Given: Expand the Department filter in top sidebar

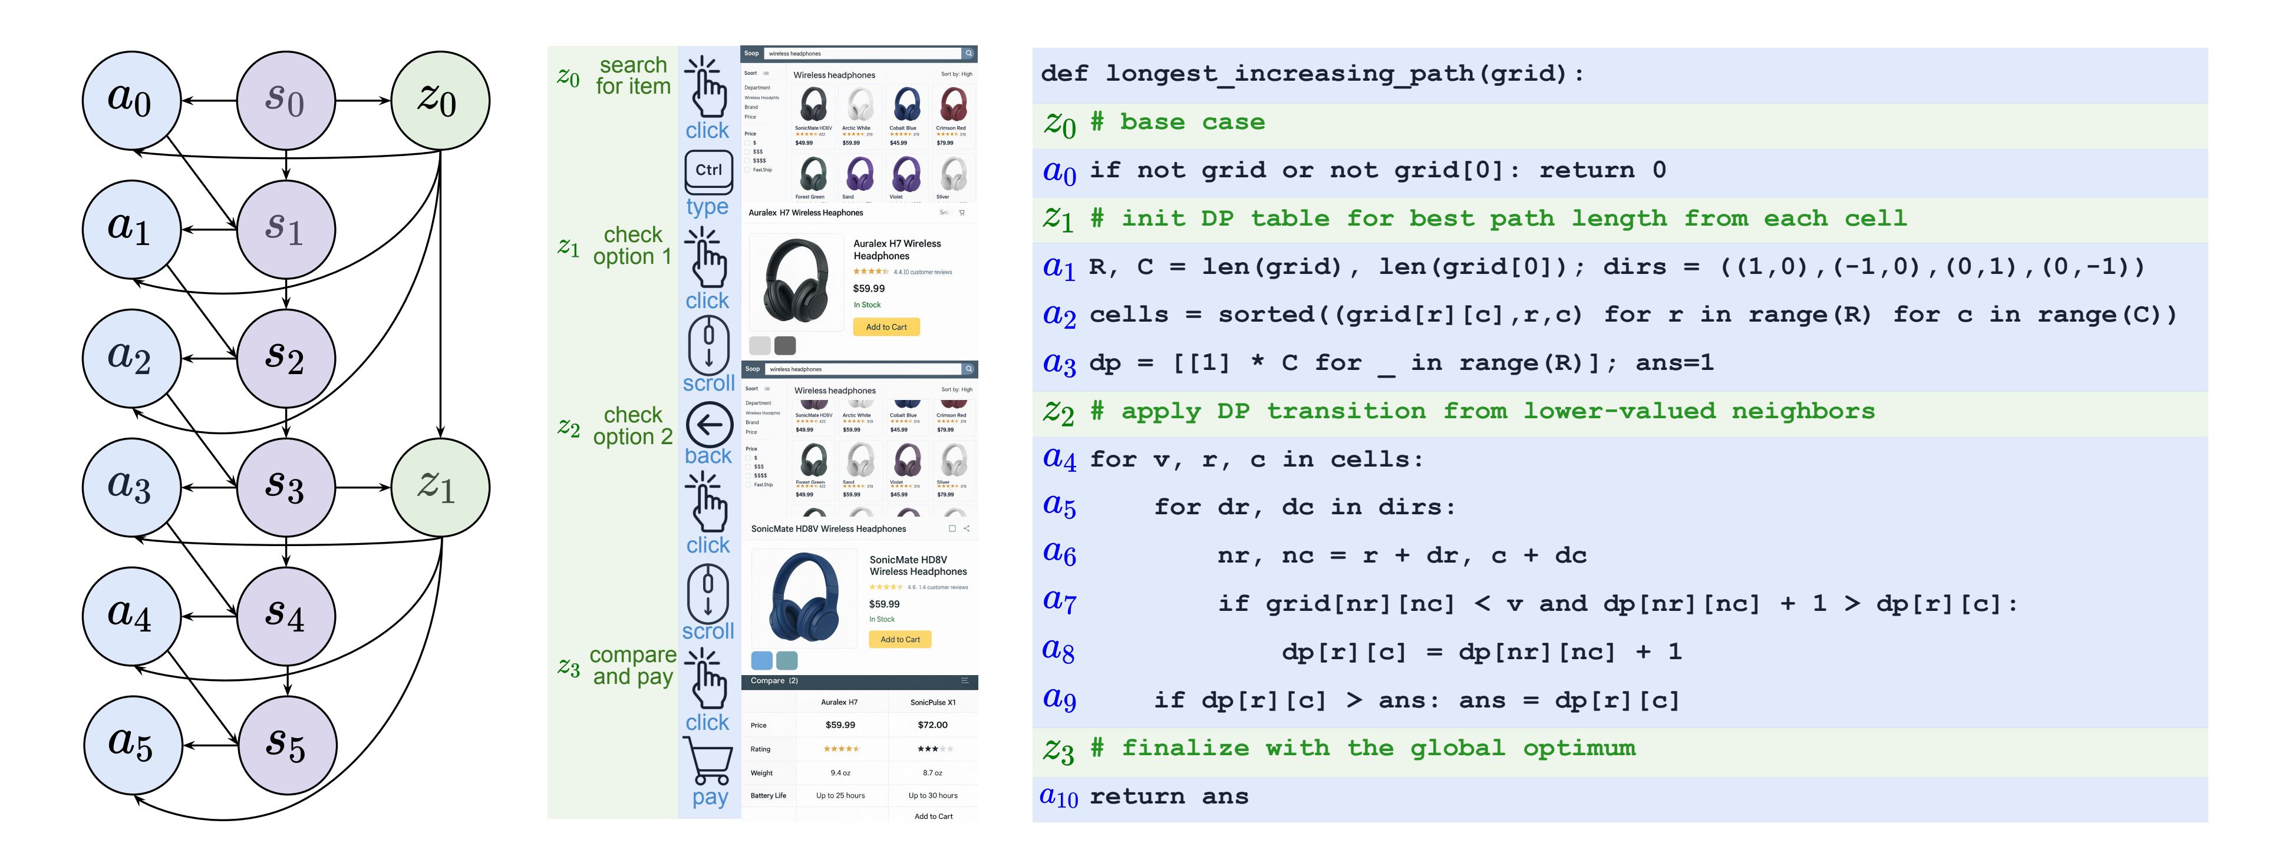Looking at the screenshot, I should (x=757, y=88).
